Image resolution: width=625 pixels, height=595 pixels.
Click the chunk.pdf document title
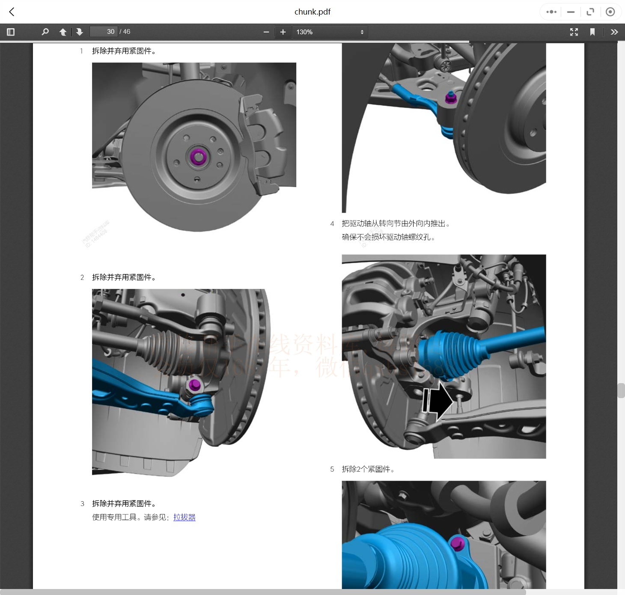(x=312, y=12)
